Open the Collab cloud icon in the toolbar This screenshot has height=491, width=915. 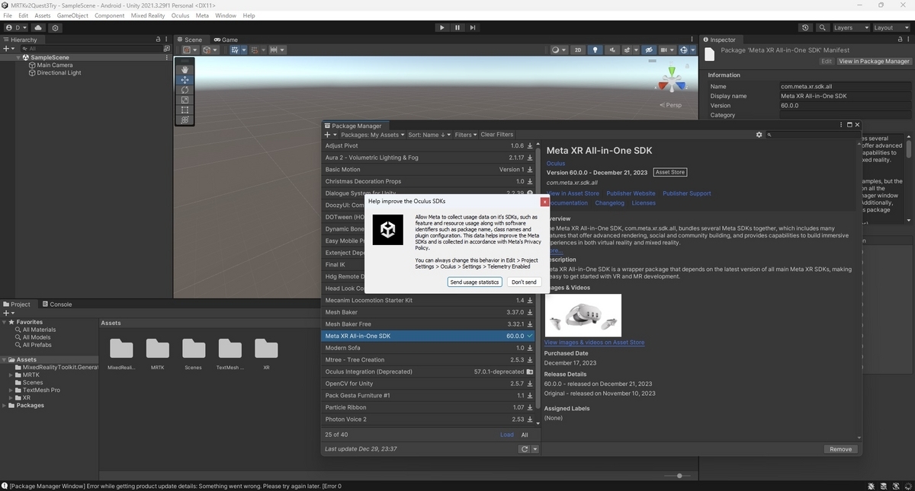pyautogui.click(x=37, y=27)
